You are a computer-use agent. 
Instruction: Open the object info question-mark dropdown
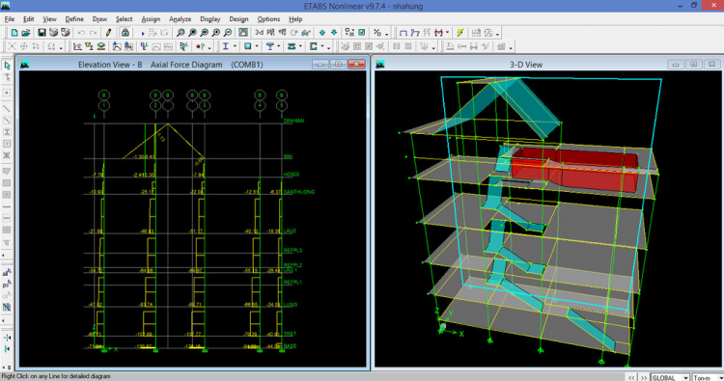209,47
